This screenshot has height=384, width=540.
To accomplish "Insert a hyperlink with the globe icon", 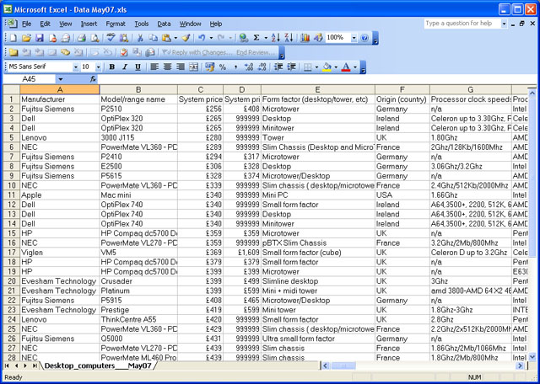I will point(244,38).
